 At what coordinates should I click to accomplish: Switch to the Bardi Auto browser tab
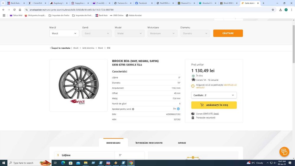(x=16, y=3)
